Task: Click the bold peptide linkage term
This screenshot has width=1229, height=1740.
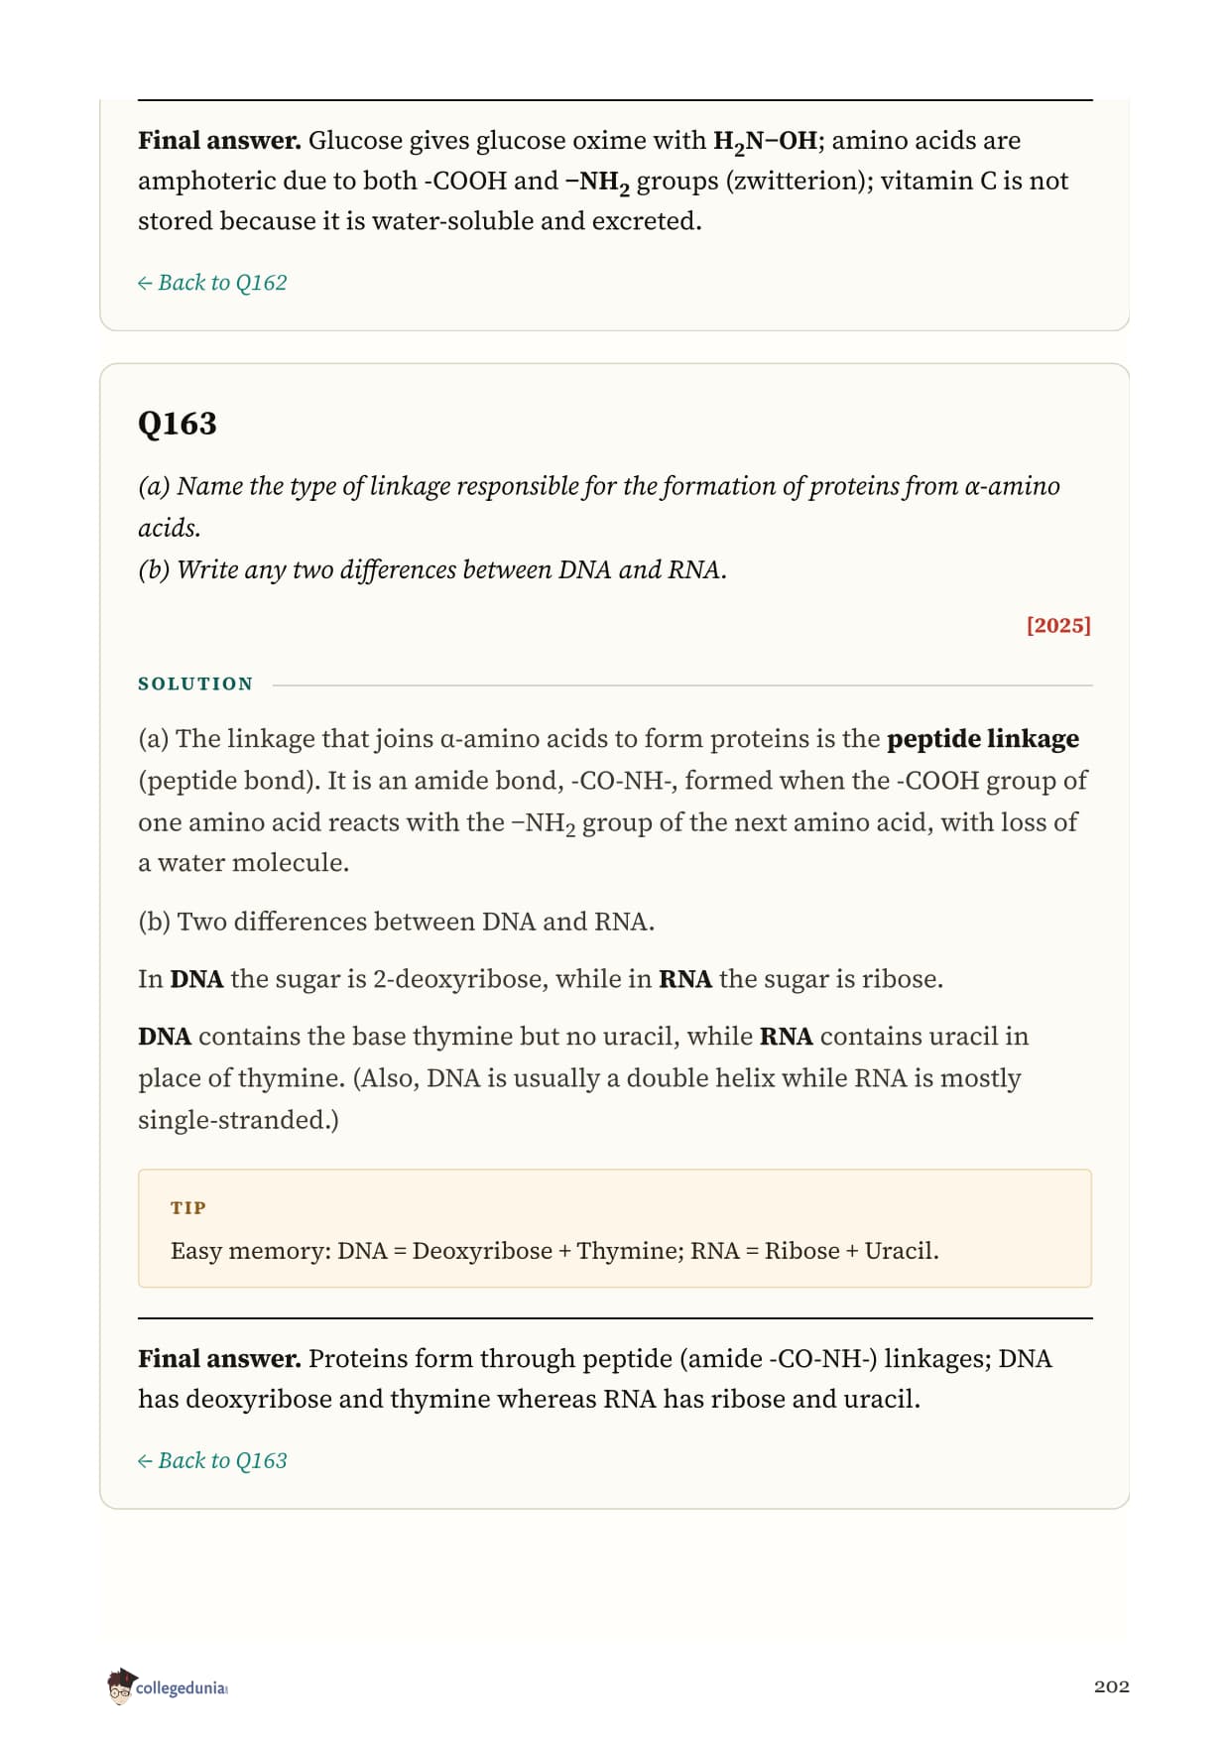Action: coord(983,739)
